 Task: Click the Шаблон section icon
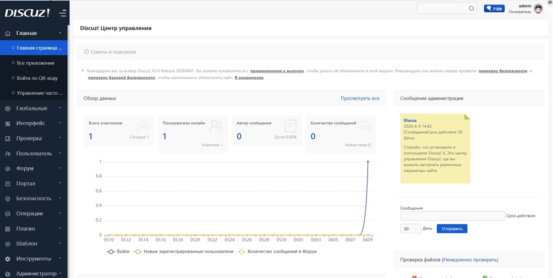coord(8,244)
